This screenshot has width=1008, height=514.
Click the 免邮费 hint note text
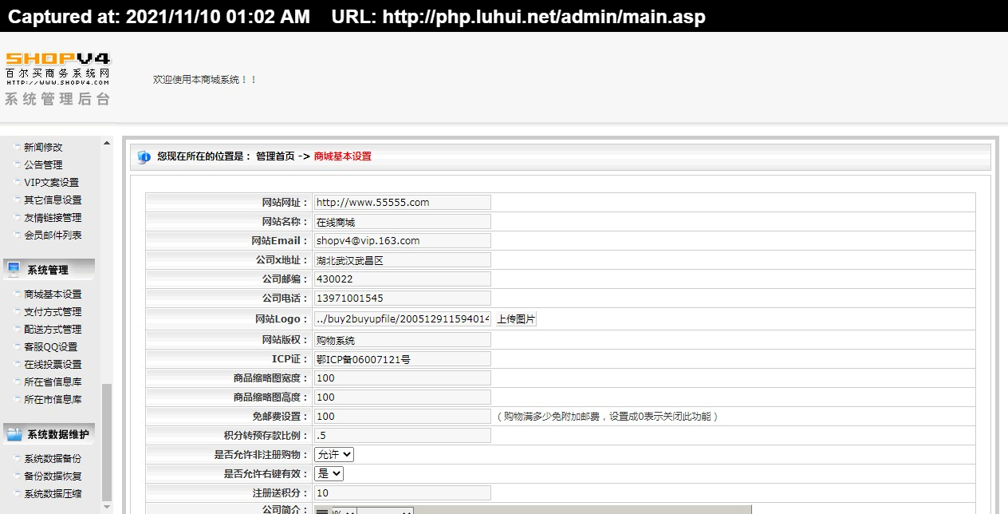point(607,417)
